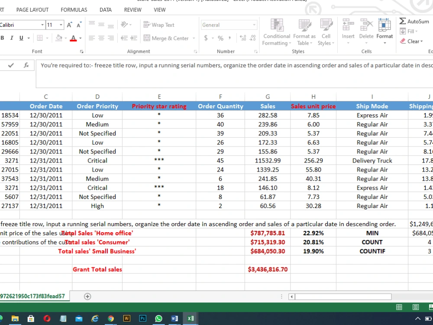Increase the cell indent
The height and width of the screenshot is (325, 433).
(x=134, y=38)
